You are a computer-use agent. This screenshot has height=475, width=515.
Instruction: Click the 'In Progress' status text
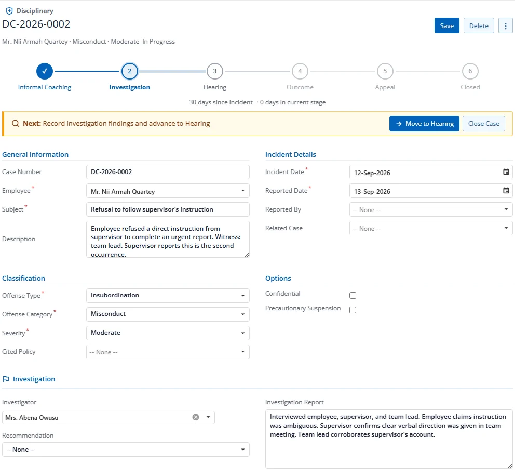click(159, 42)
